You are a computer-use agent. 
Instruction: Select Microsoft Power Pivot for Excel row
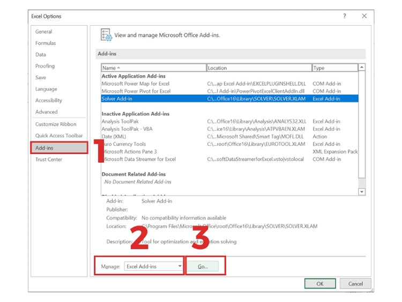click(229, 91)
